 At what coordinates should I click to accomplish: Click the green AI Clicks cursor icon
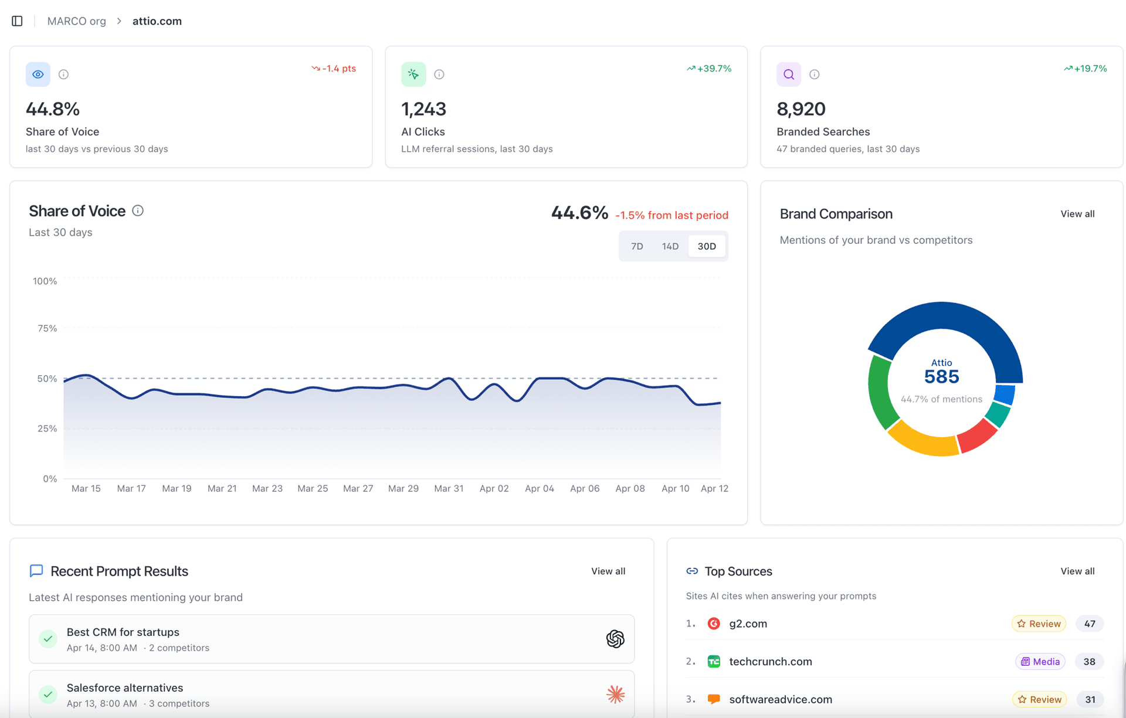click(413, 74)
